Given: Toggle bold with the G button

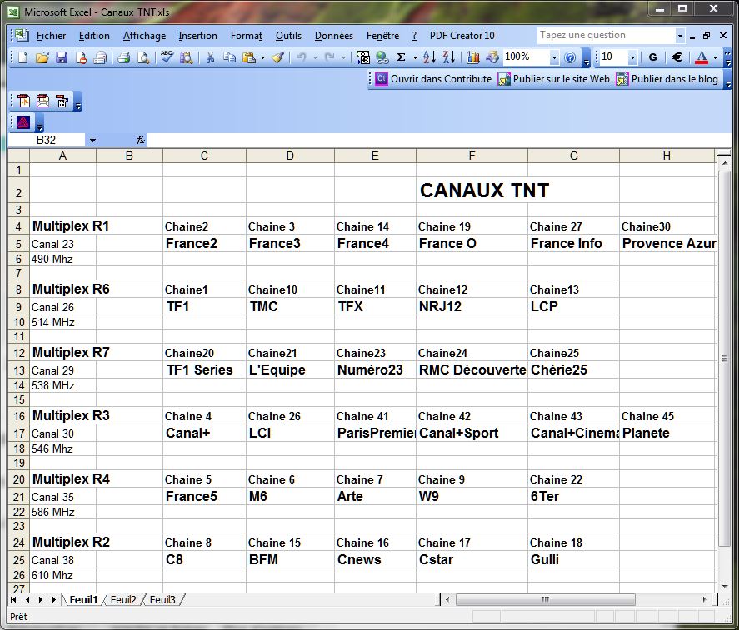Looking at the screenshot, I should pyautogui.click(x=652, y=57).
